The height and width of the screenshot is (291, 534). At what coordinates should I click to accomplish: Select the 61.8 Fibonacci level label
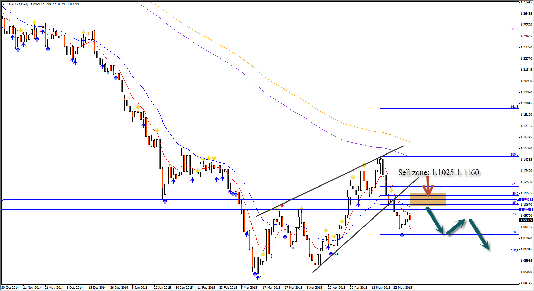515,184
